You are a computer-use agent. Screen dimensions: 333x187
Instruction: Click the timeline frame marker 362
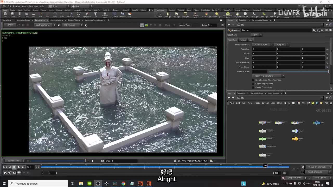pyautogui.click(x=265, y=165)
